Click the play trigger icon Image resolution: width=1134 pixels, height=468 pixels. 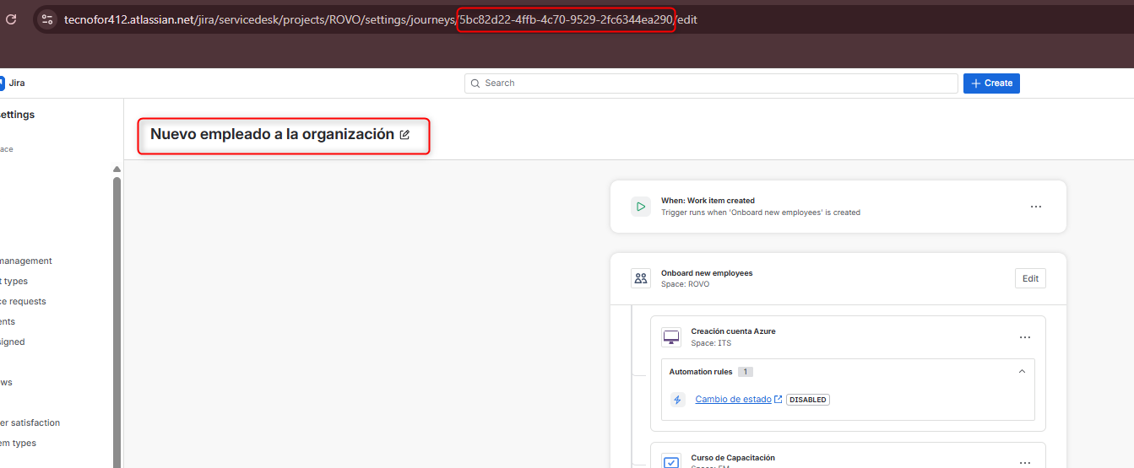click(x=640, y=207)
